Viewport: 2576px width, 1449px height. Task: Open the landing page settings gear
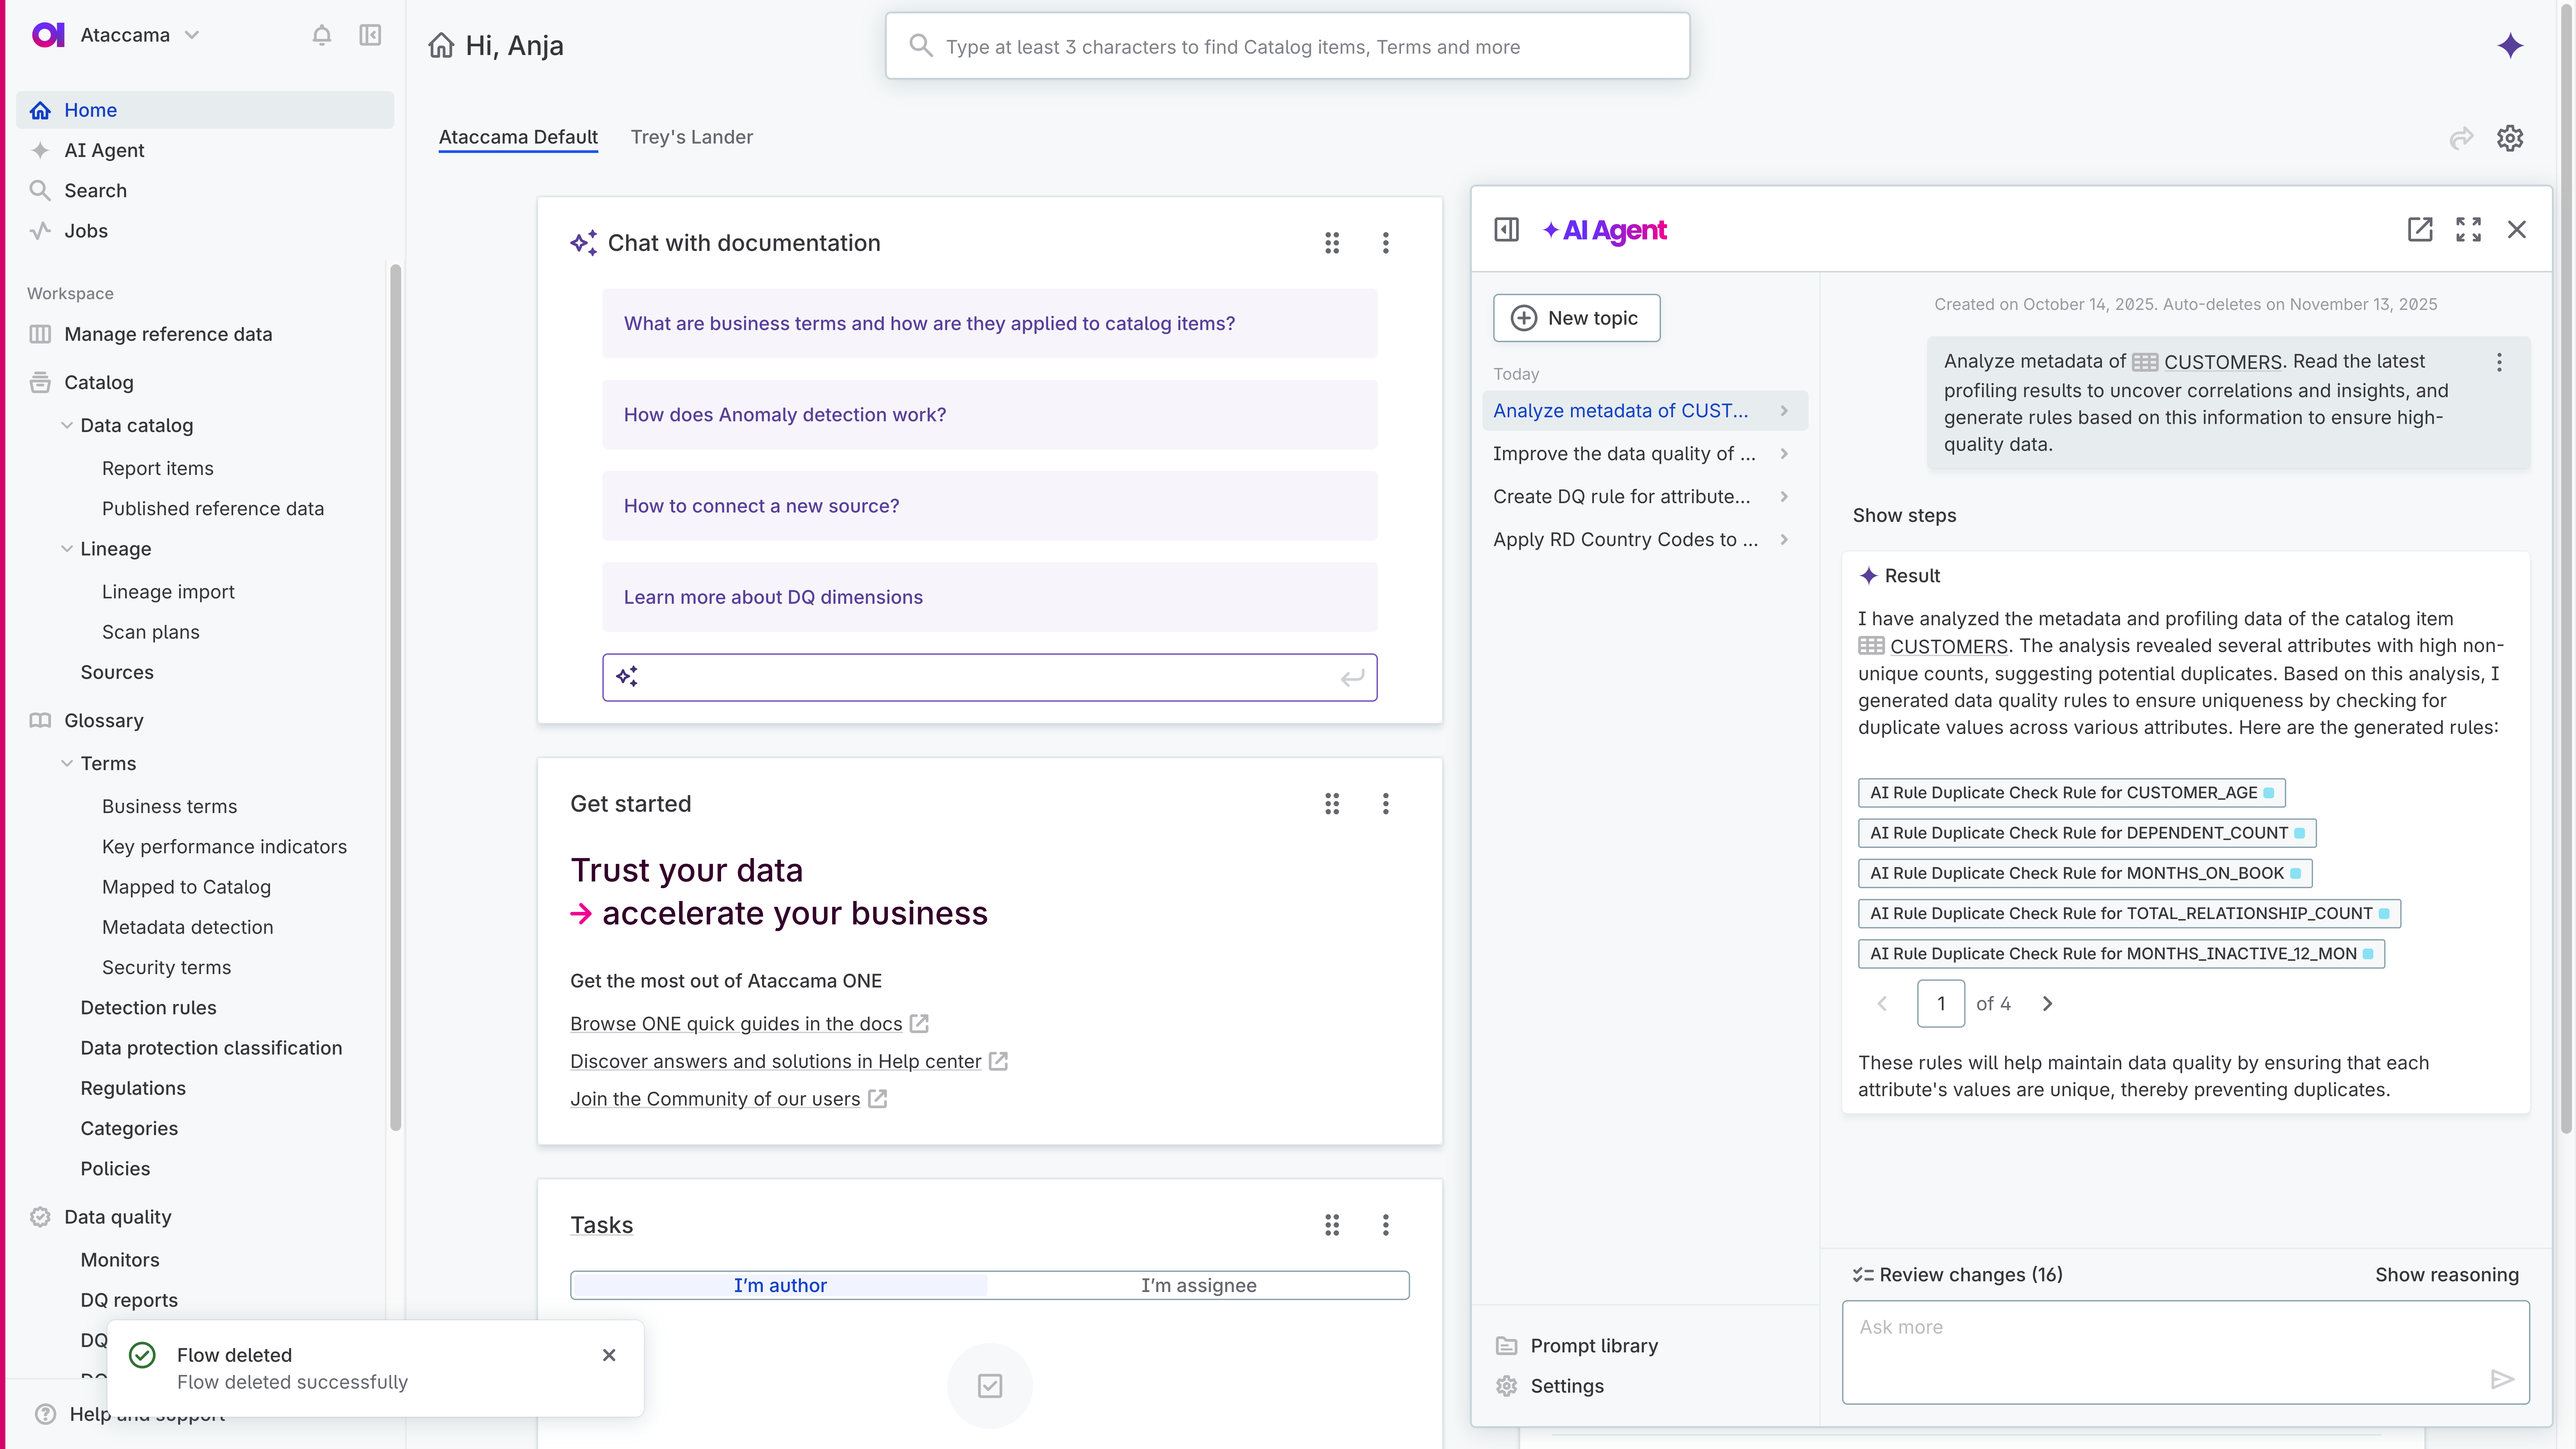[2510, 138]
